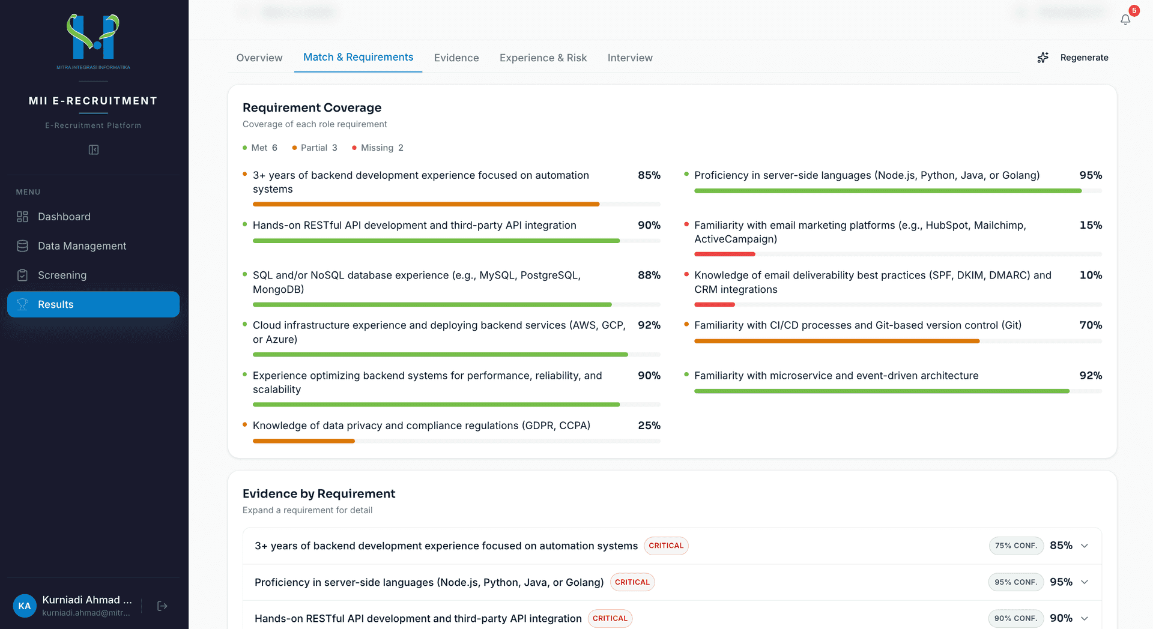Image resolution: width=1153 pixels, height=629 pixels.
Task: Select the Overview tab
Action: (259, 58)
